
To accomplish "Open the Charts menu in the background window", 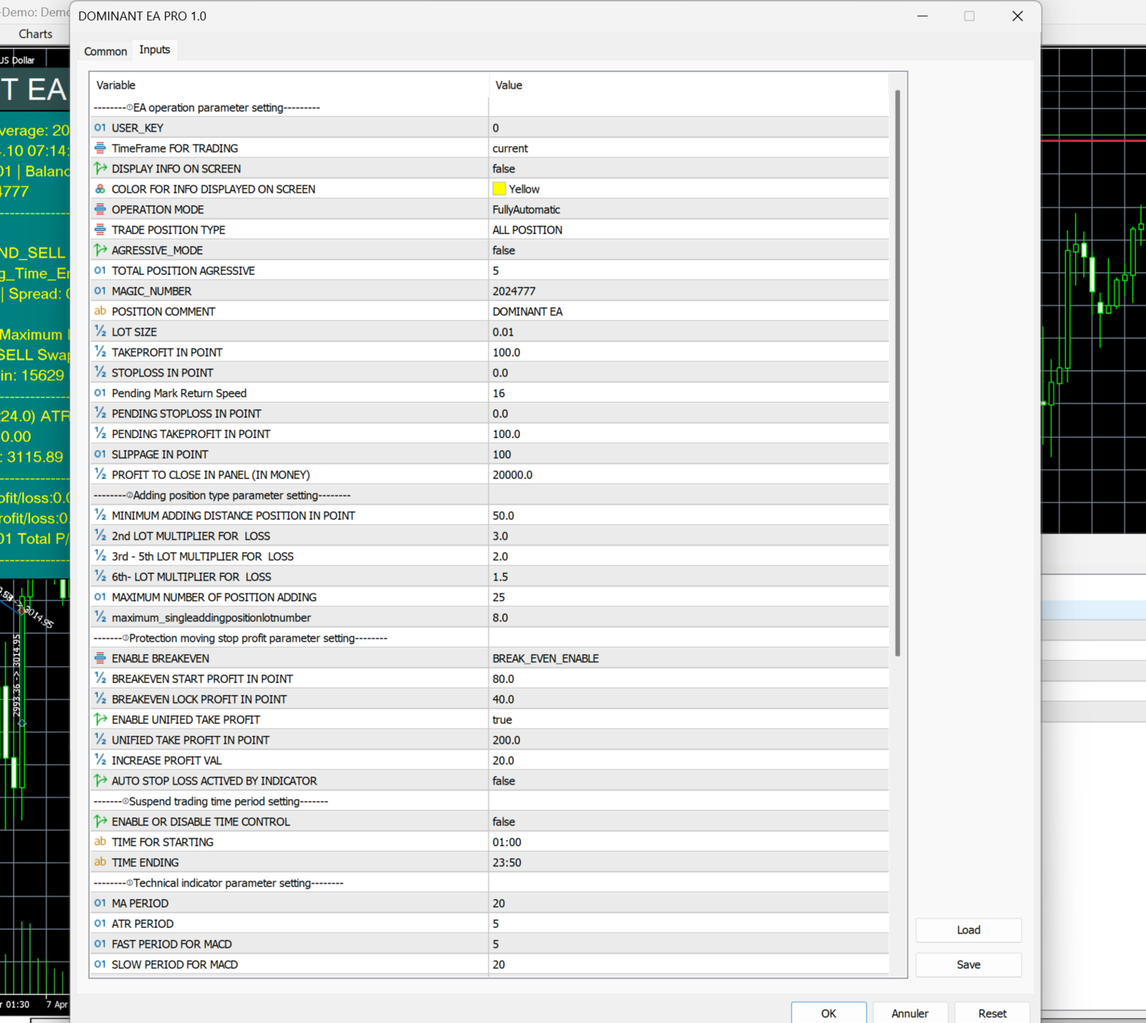I will tap(35, 34).
